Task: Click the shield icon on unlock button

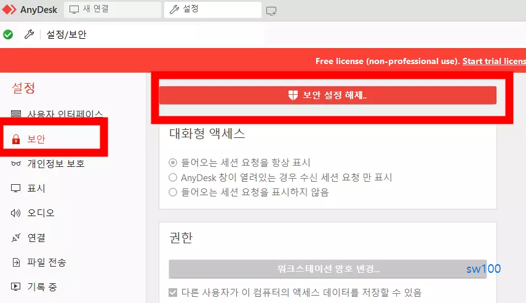Action: click(x=293, y=95)
